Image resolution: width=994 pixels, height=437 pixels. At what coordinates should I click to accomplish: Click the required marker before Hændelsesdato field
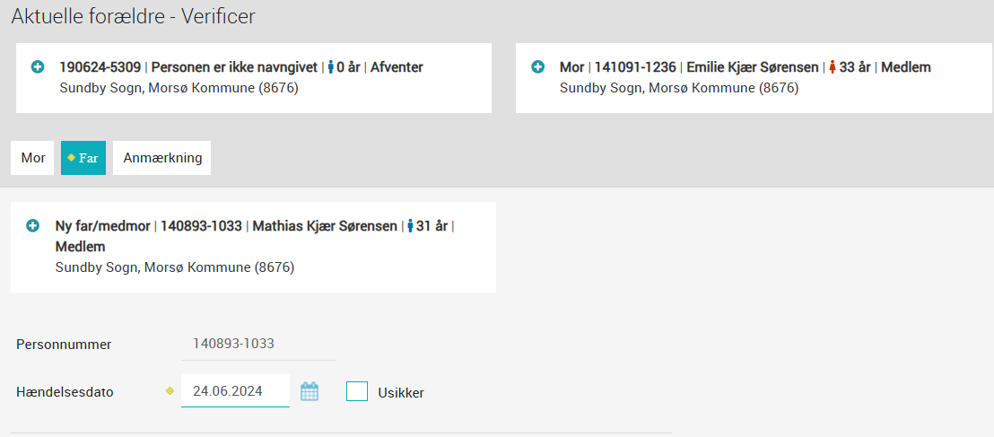170,391
